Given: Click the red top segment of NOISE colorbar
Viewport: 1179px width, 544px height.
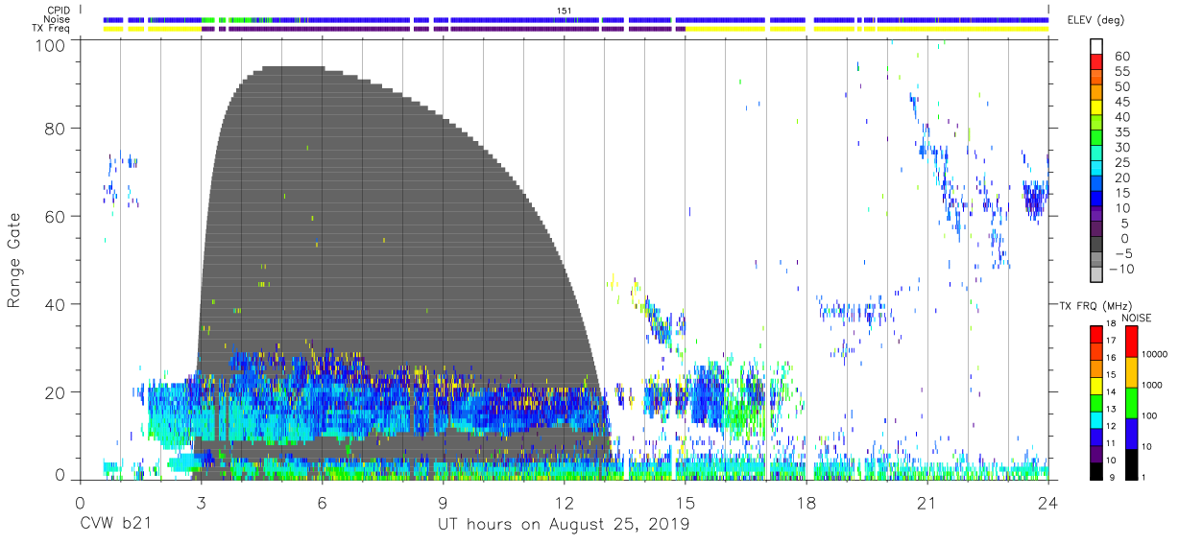Looking at the screenshot, I should tap(1131, 341).
